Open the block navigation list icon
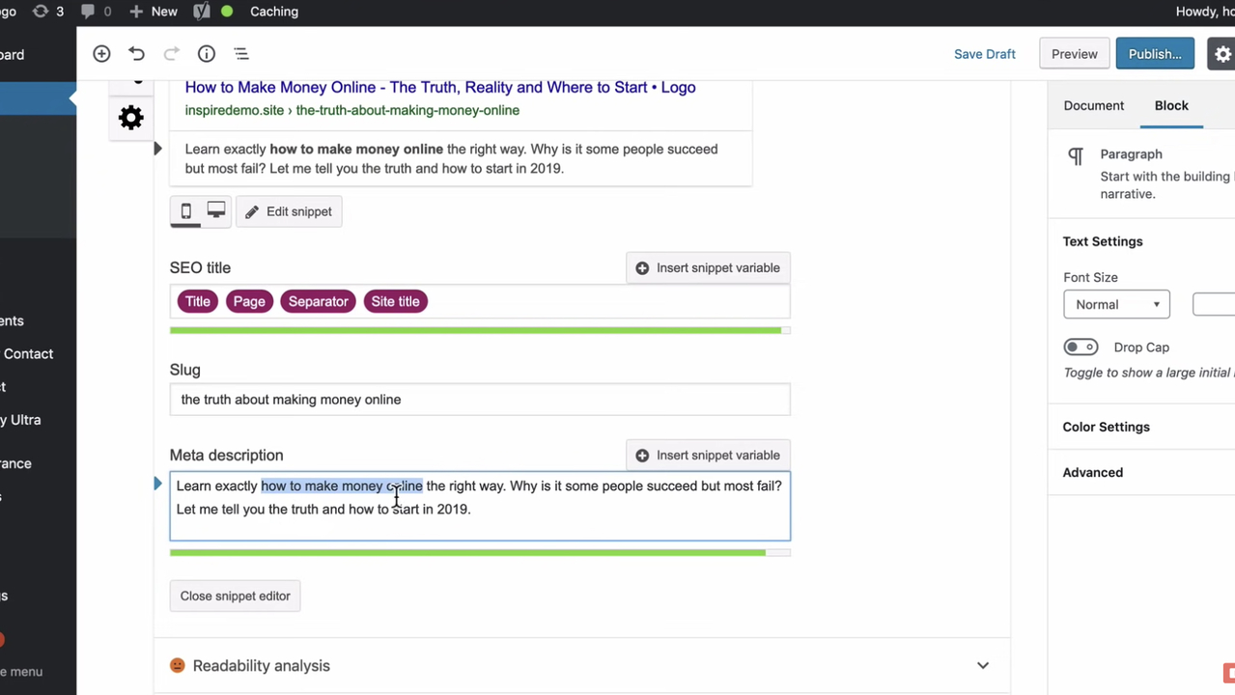 pyautogui.click(x=241, y=54)
